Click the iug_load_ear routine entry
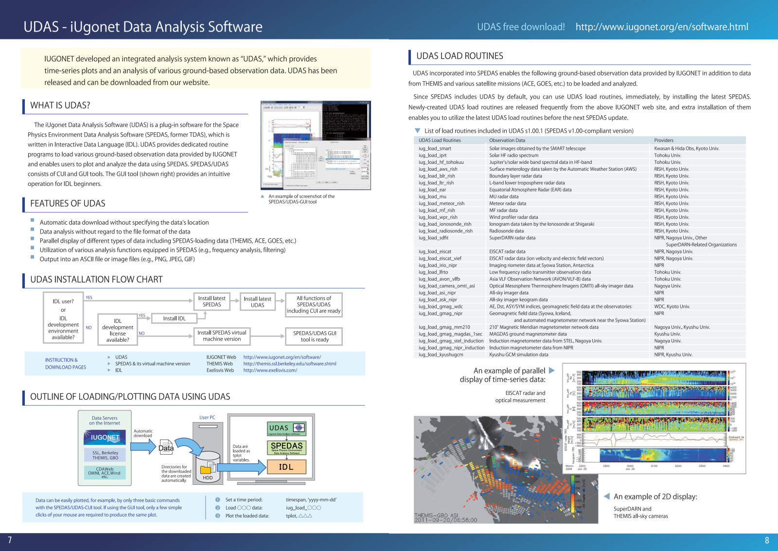This screenshot has height=551, width=778. coord(432,190)
